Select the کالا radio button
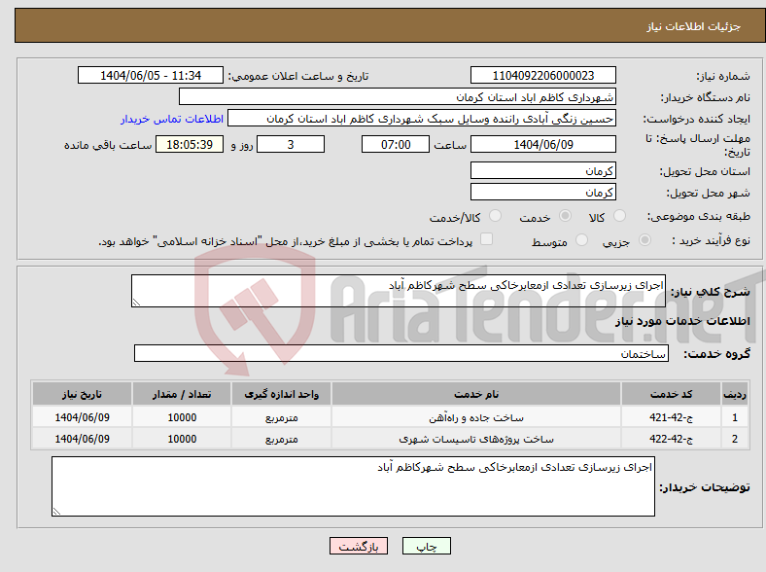The height and width of the screenshot is (572, 766). click(619, 216)
